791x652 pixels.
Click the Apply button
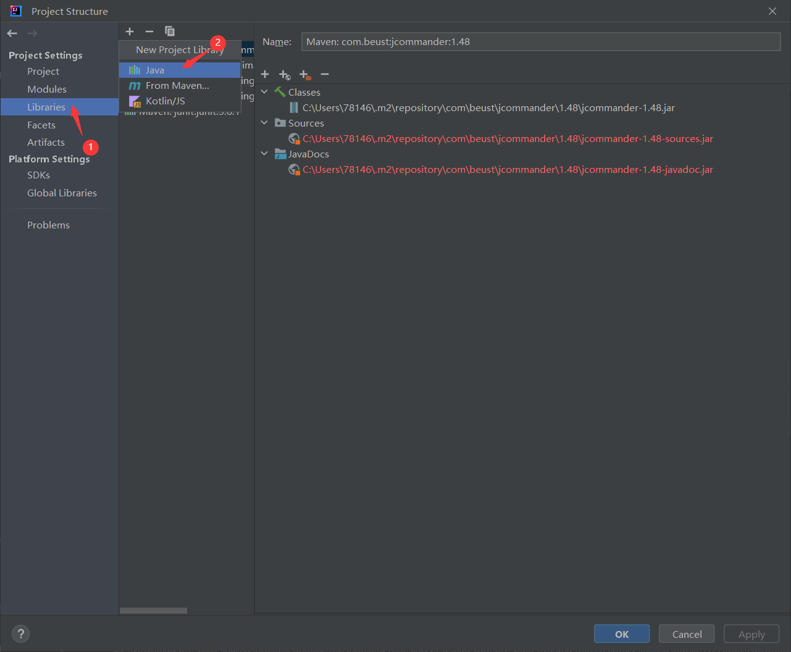[x=751, y=634]
